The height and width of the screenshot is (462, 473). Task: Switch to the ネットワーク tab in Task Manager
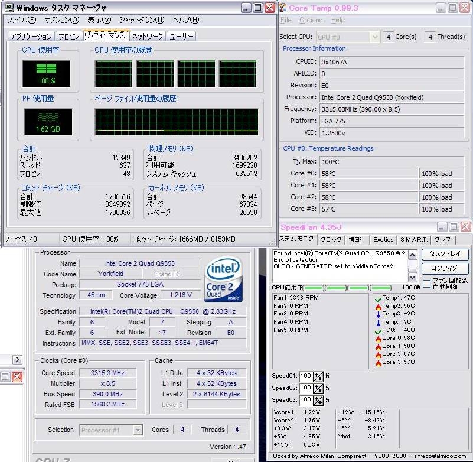[147, 36]
